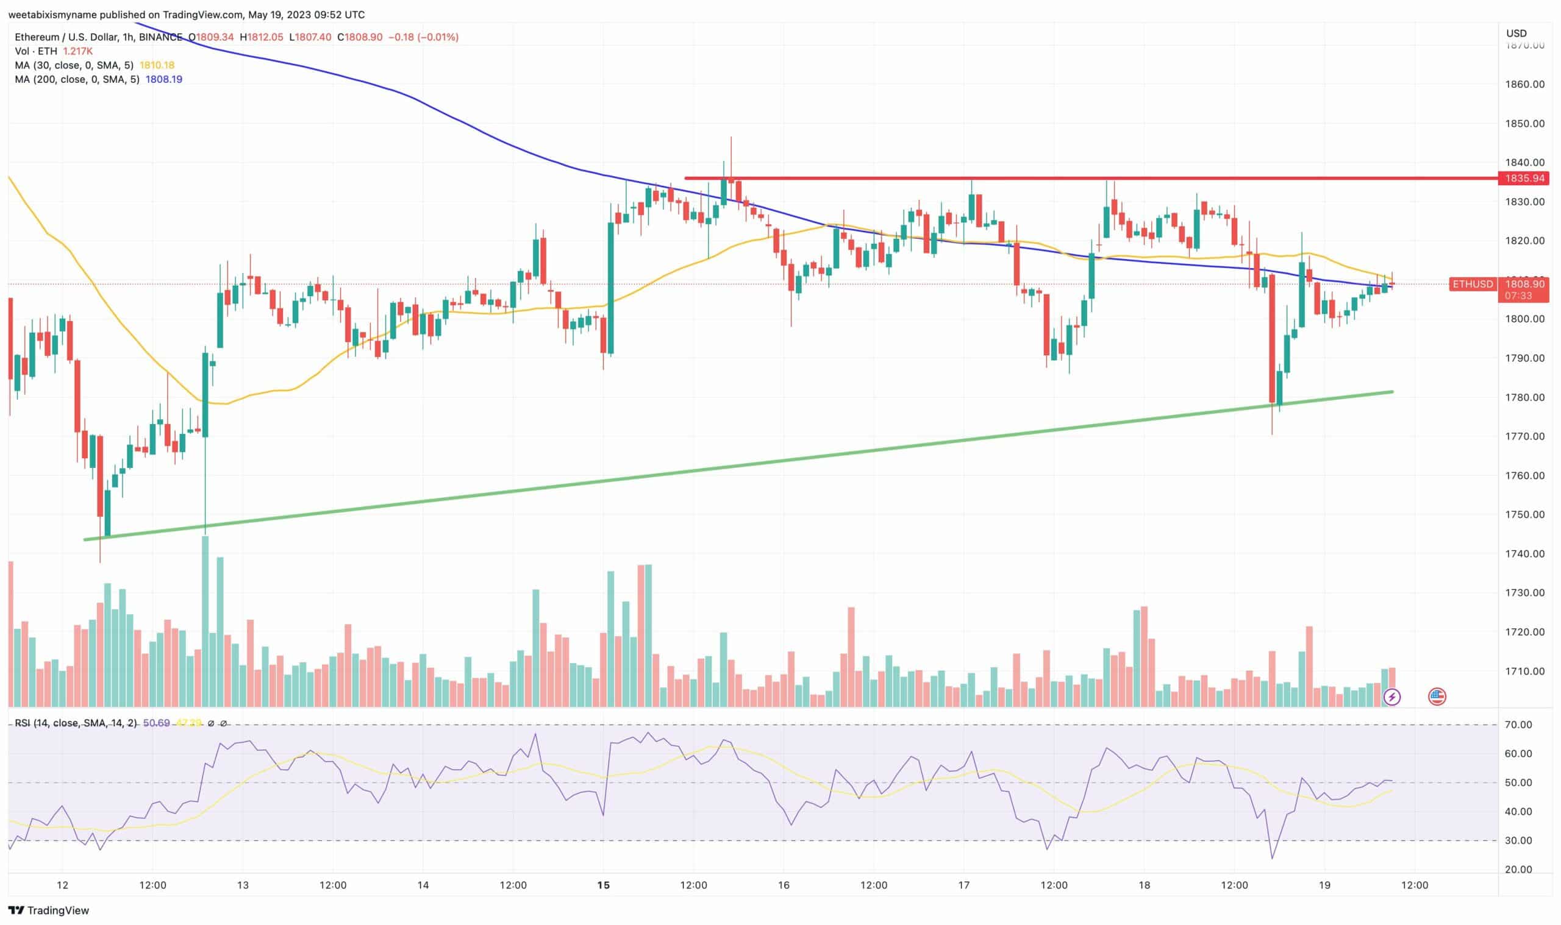Click the Vol · ETH volume legend
Image resolution: width=1561 pixels, height=925 pixels.
click(x=36, y=51)
